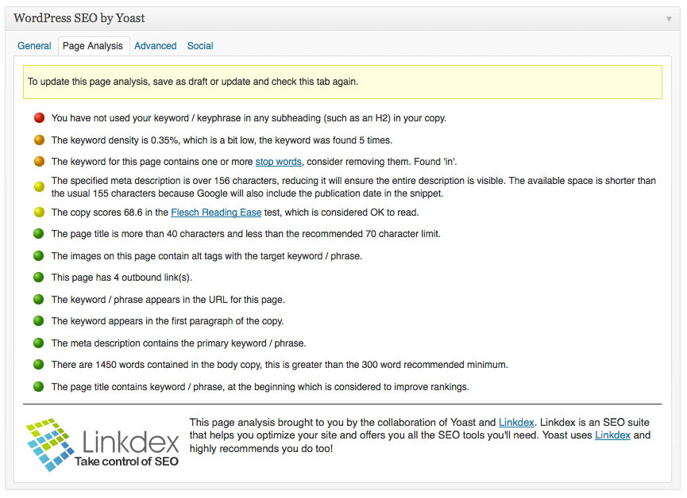Open the stop words link

278,162
